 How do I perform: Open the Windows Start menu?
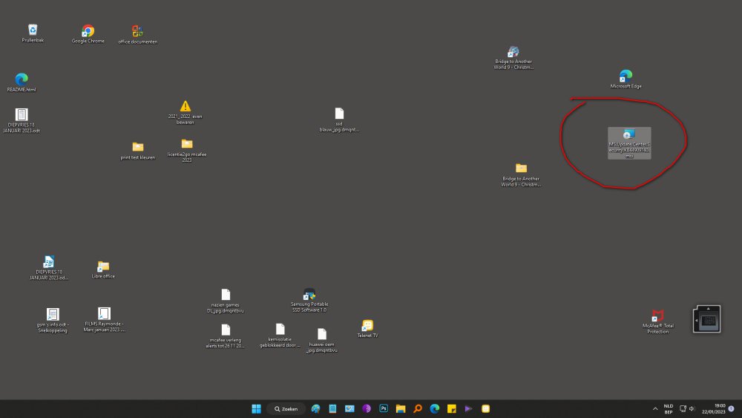[256, 408]
